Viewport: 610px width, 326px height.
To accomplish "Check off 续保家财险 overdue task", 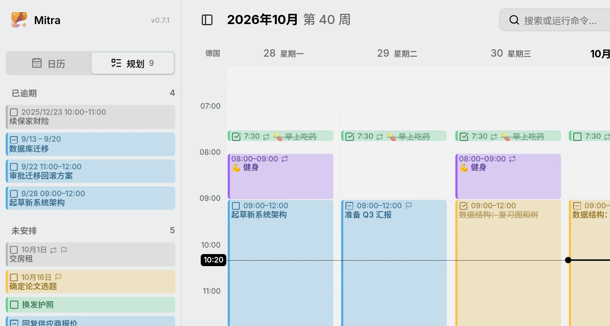I will tap(14, 112).
